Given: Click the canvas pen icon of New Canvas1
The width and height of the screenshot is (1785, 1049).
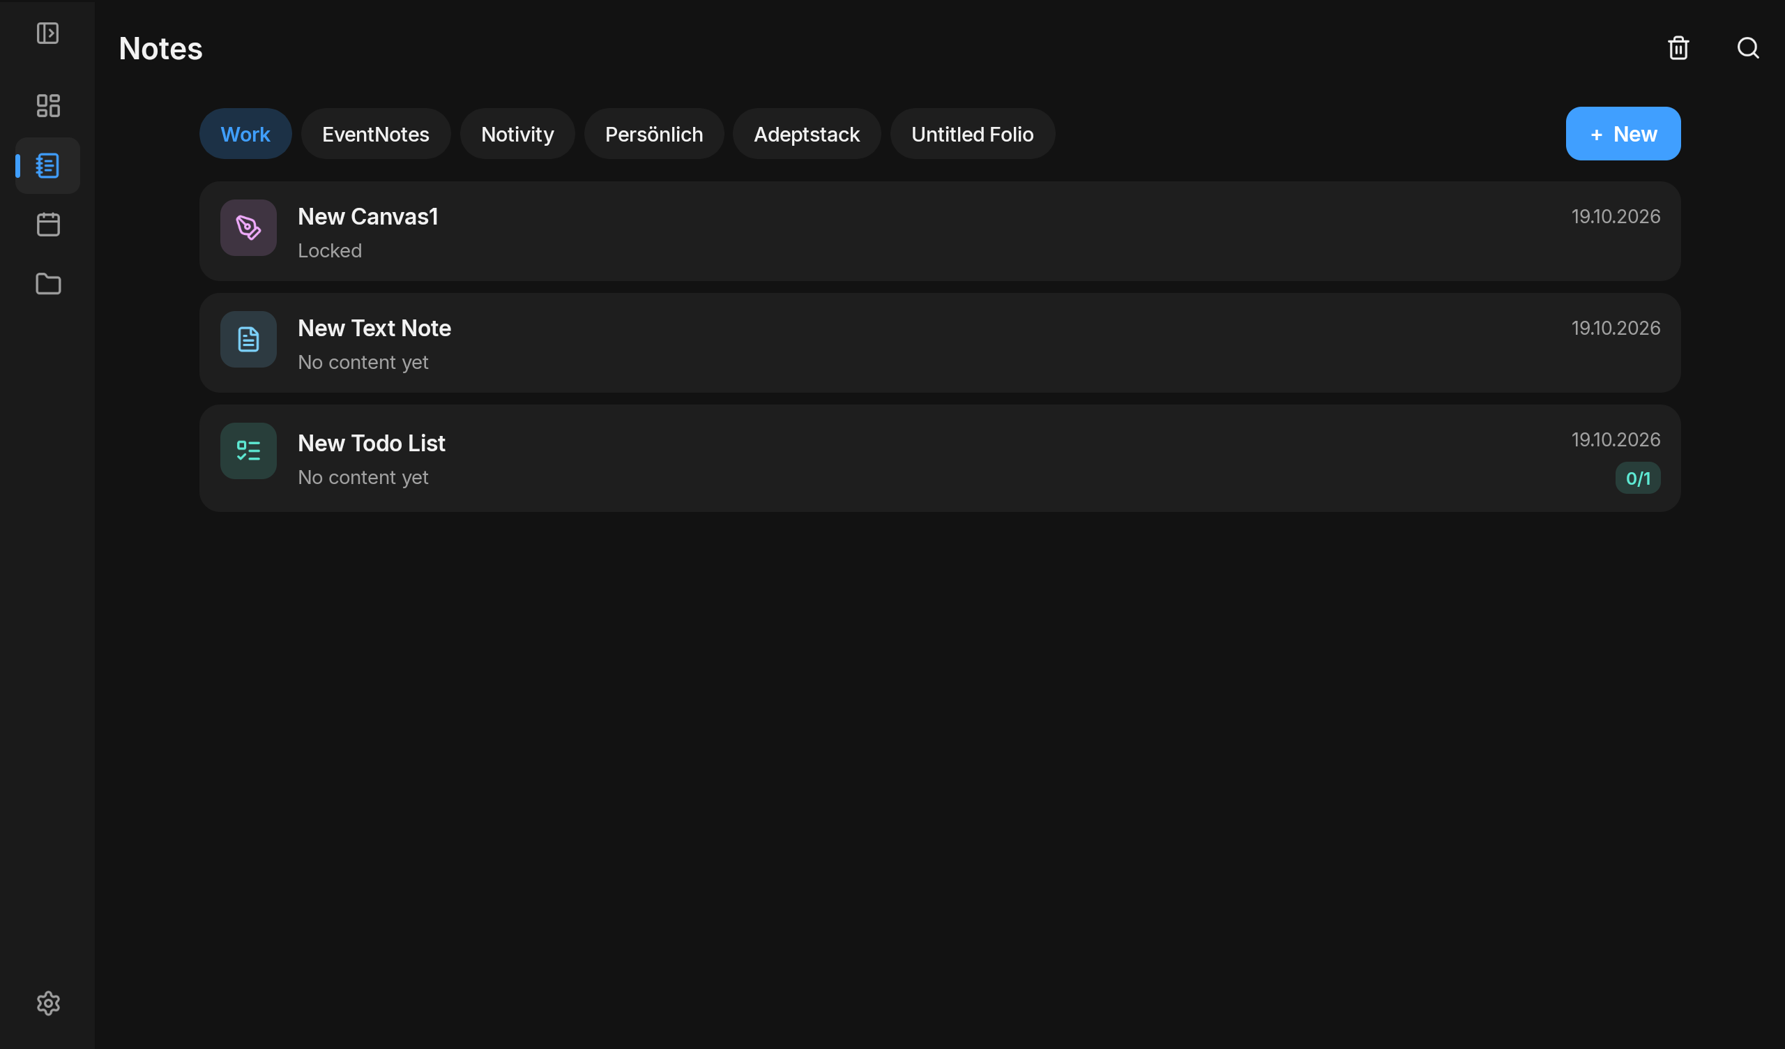Looking at the screenshot, I should 248,227.
